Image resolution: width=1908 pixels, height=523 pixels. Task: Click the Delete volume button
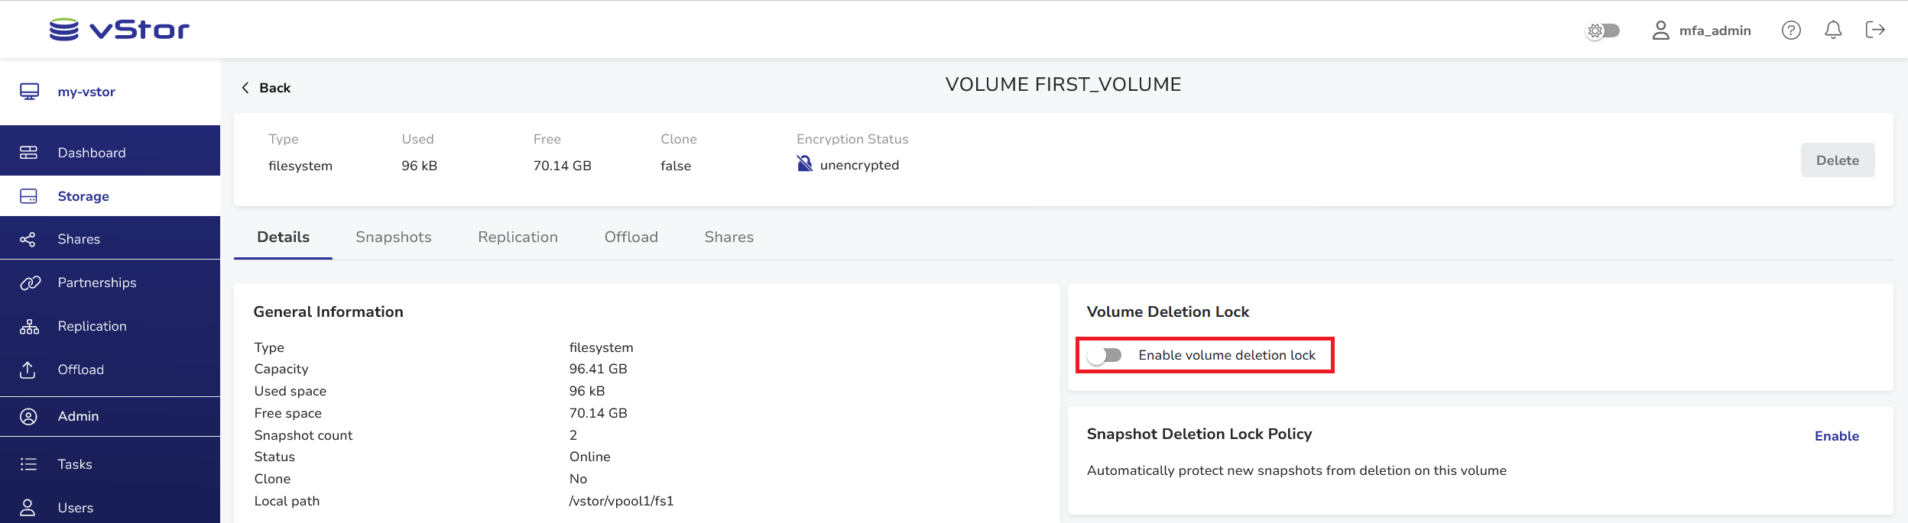(1837, 160)
